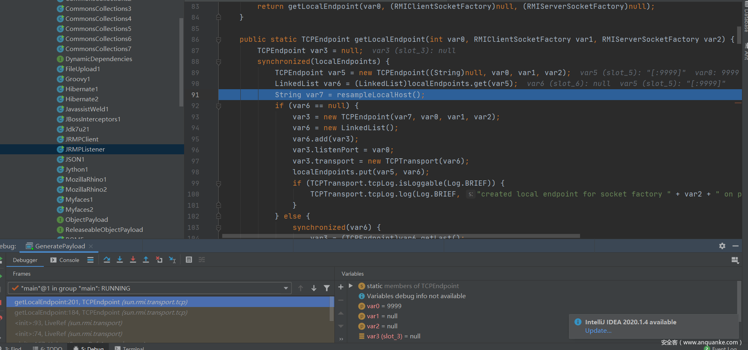Expand static members of TCPEndpoint
The height and width of the screenshot is (350, 748).
tap(351, 286)
